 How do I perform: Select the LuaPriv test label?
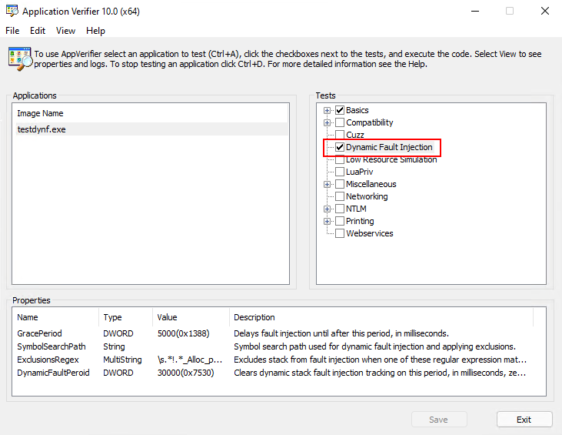360,172
